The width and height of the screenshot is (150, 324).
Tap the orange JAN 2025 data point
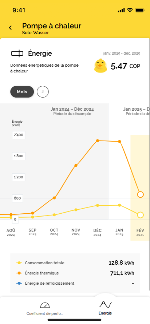click(x=119, y=141)
